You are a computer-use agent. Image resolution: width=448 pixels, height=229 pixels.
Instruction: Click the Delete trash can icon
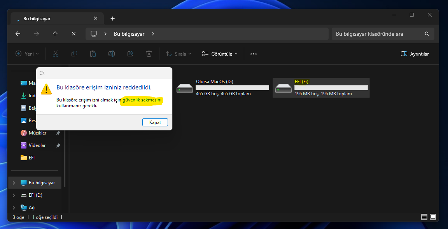point(149,54)
